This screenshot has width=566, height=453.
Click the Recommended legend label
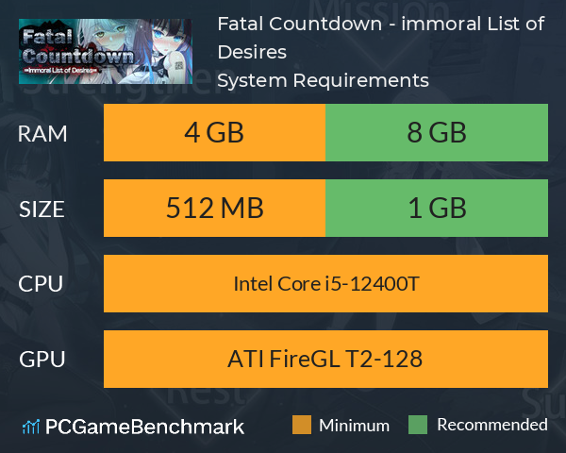pyautogui.click(x=492, y=425)
